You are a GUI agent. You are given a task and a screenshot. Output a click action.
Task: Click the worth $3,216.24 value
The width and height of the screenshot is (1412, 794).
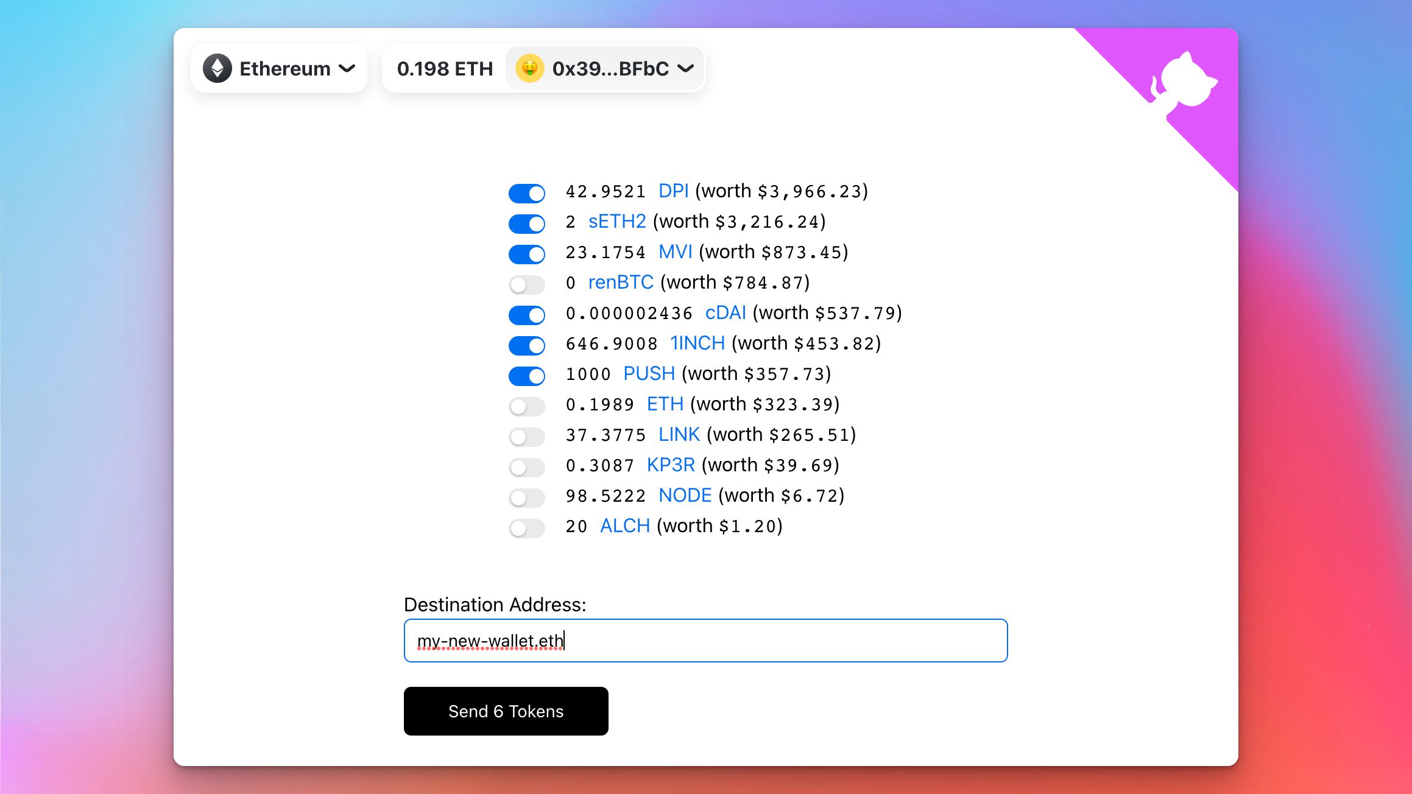tap(739, 222)
